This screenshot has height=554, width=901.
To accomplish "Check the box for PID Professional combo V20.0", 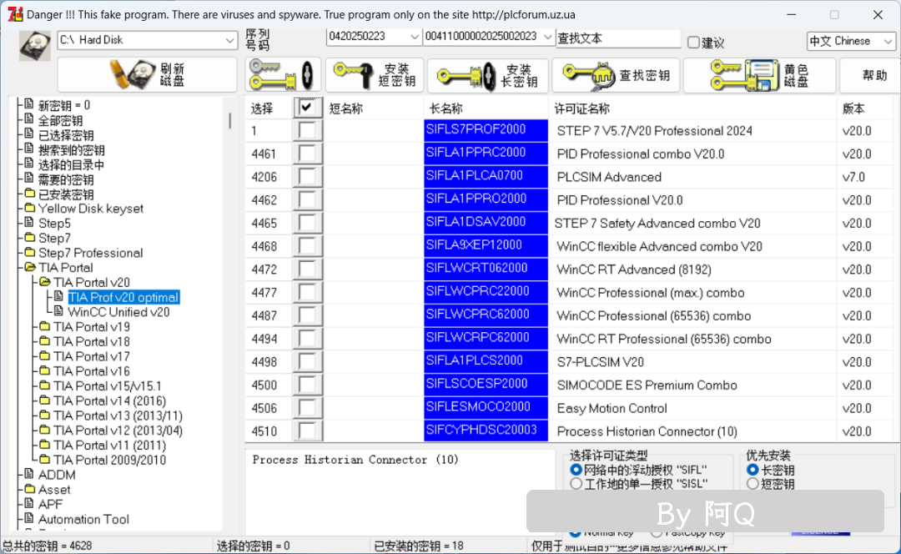I will [x=307, y=154].
